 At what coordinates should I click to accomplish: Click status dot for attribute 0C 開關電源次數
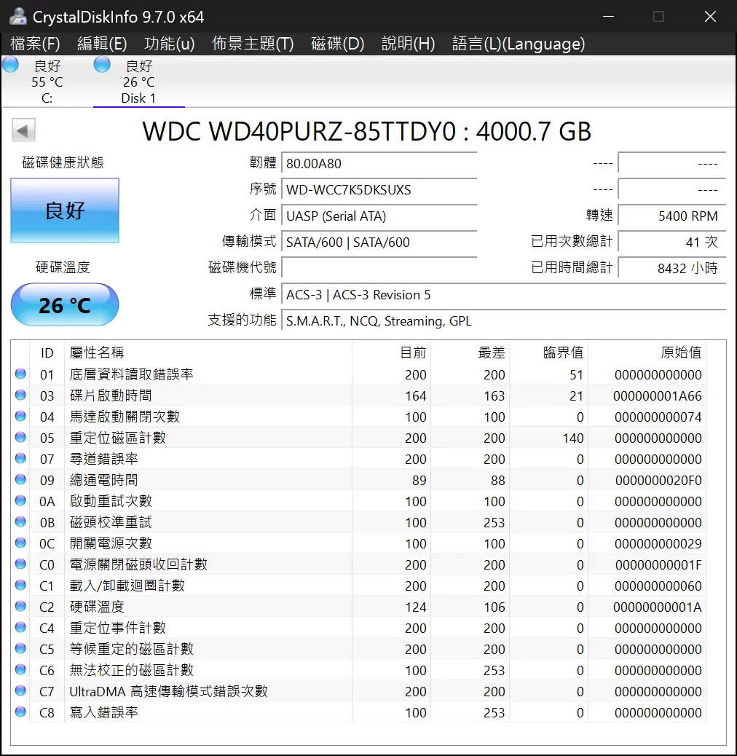(x=20, y=543)
